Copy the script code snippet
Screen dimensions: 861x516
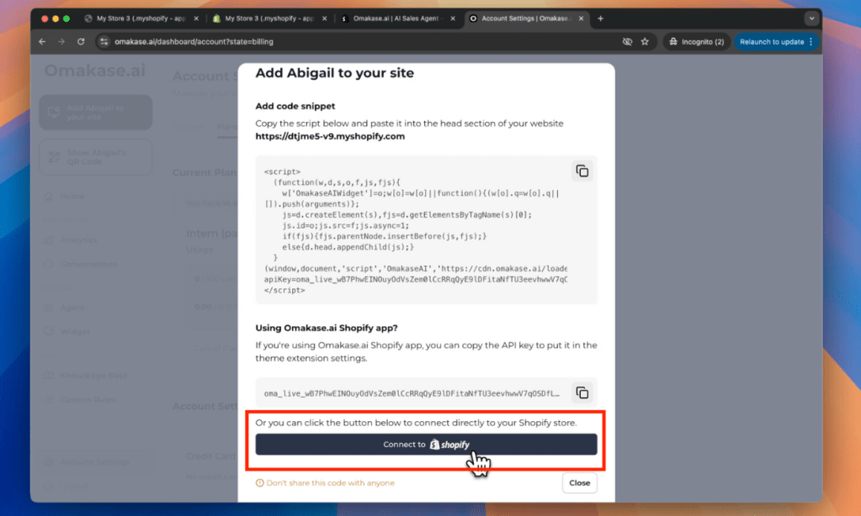click(582, 171)
